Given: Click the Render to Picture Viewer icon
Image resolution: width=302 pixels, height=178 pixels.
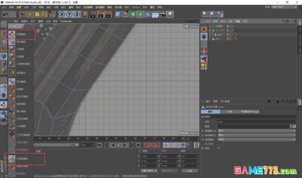Looking at the screenshot, I should pyautogui.click(x=102, y=14).
